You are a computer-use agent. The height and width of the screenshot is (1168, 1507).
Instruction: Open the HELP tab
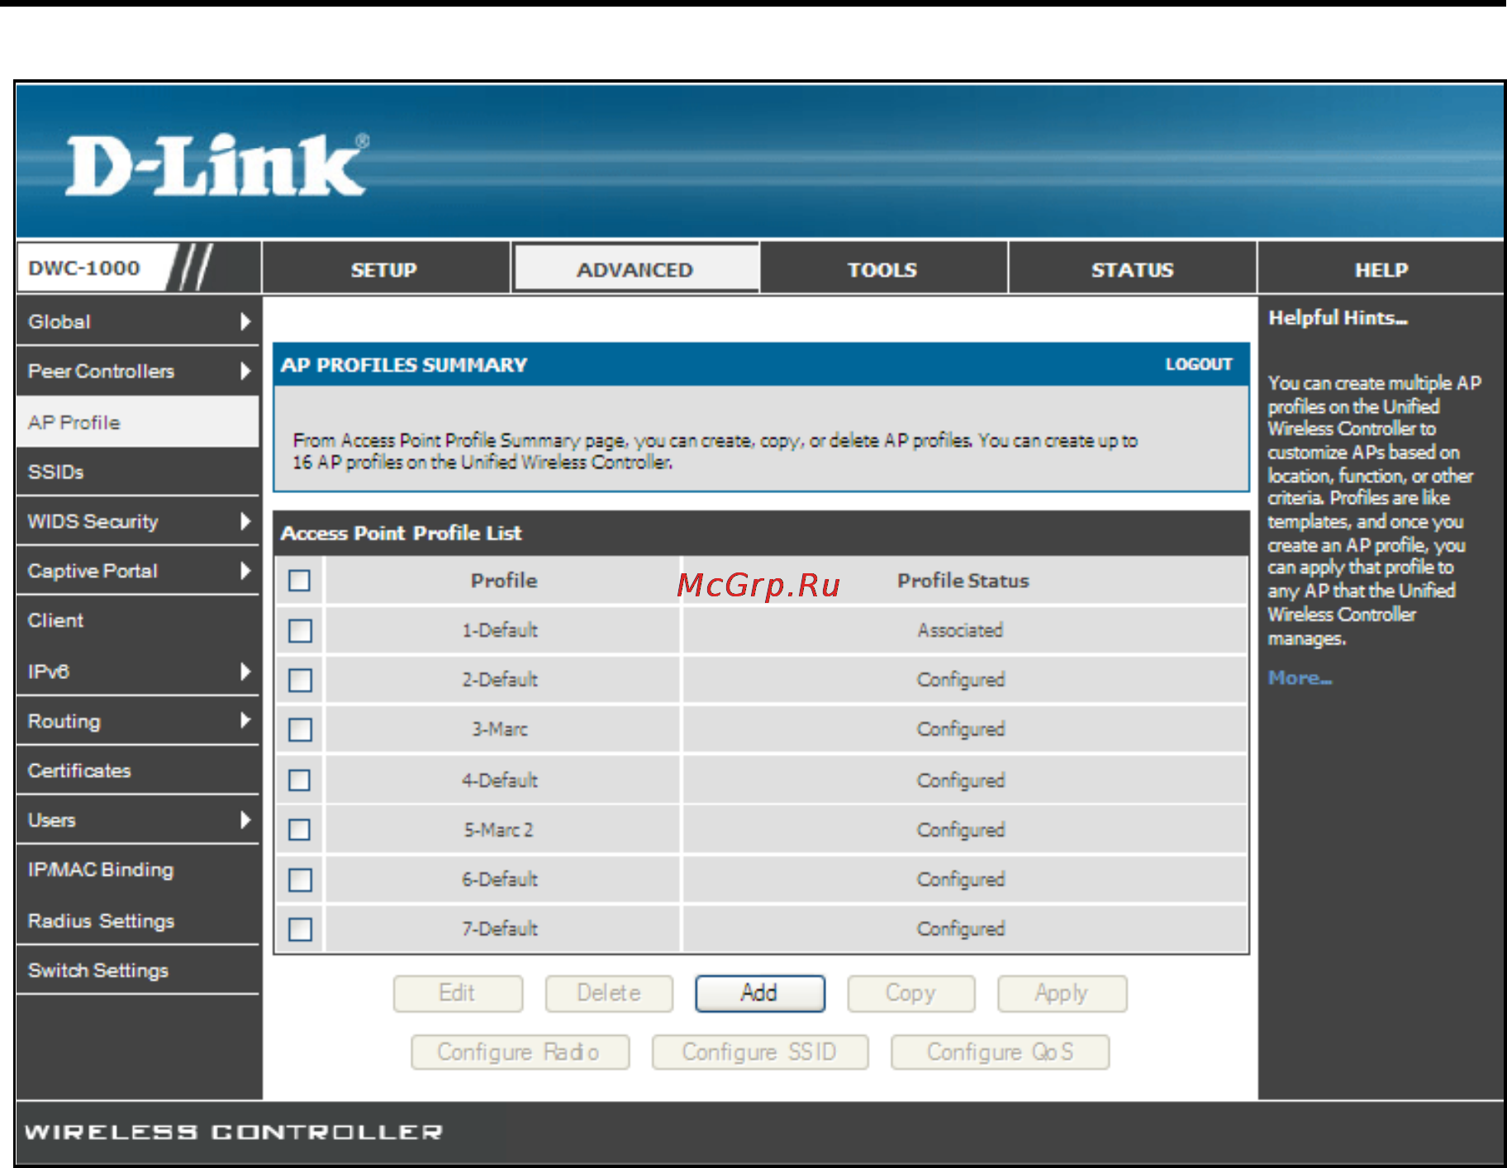(1381, 269)
